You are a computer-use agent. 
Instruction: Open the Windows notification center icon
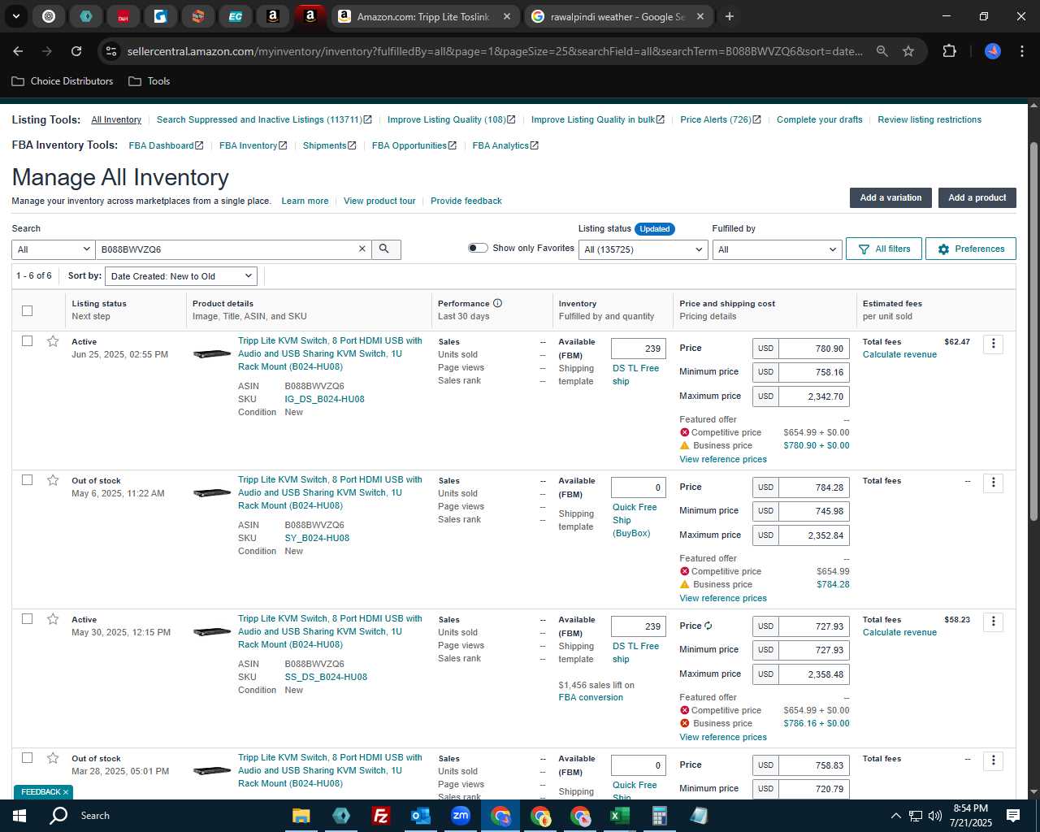pos(1012,816)
